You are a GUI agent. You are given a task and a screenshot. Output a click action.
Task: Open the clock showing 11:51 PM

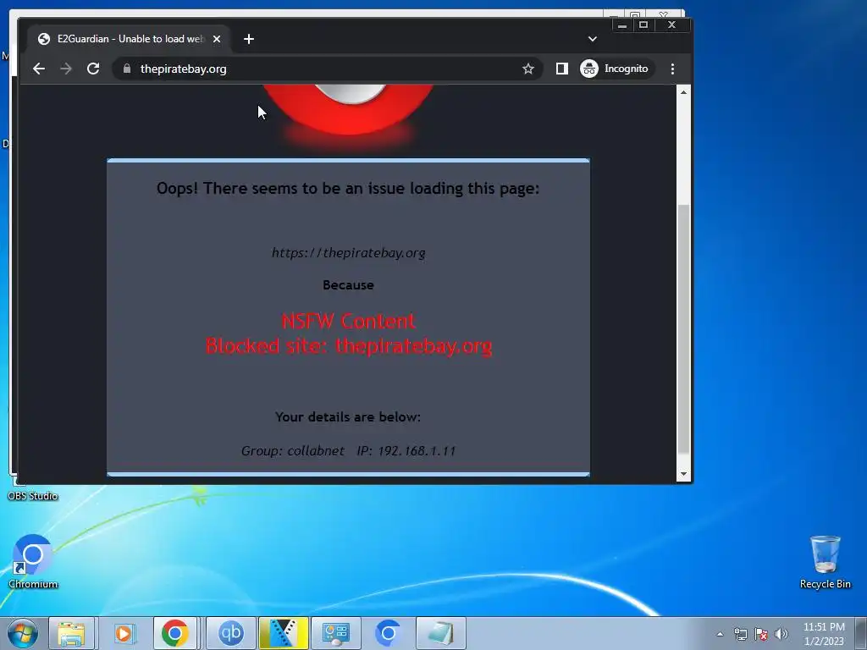(x=824, y=634)
